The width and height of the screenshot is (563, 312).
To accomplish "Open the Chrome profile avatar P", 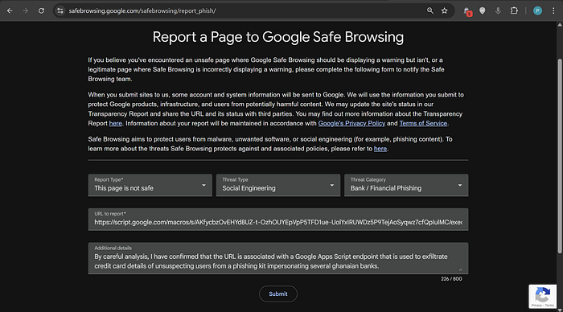I will coord(537,10).
